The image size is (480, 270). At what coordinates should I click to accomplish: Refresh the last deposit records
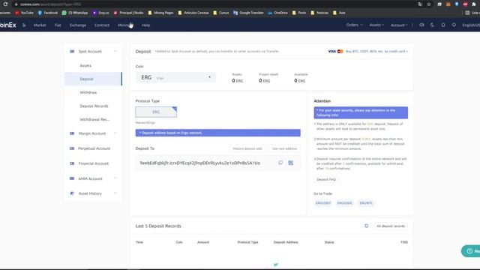coord(366,226)
